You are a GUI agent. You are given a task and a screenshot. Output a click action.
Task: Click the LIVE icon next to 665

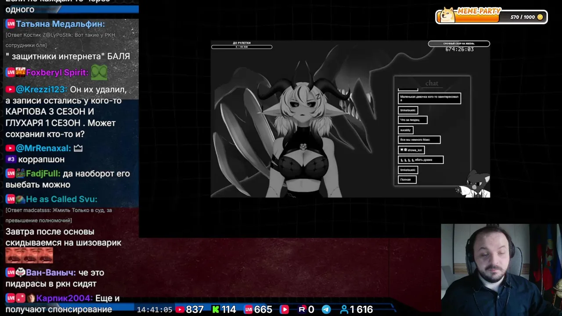pyautogui.click(x=249, y=309)
